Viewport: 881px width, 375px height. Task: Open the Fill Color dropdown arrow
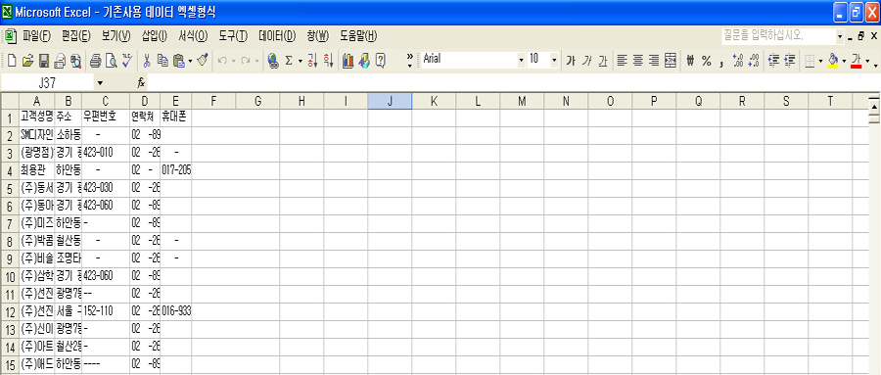[x=844, y=60]
